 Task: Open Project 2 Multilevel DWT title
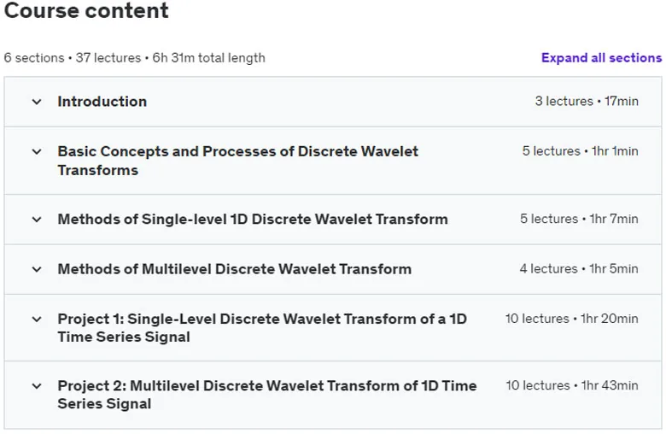click(x=267, y=395)
